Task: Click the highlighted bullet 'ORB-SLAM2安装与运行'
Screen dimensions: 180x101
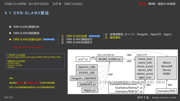Action: coord(27,39)
